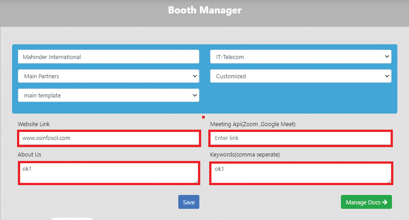Click the About Us textarea resize handle
The width and height of the screenshot is (409, 220).
[196, 181]
